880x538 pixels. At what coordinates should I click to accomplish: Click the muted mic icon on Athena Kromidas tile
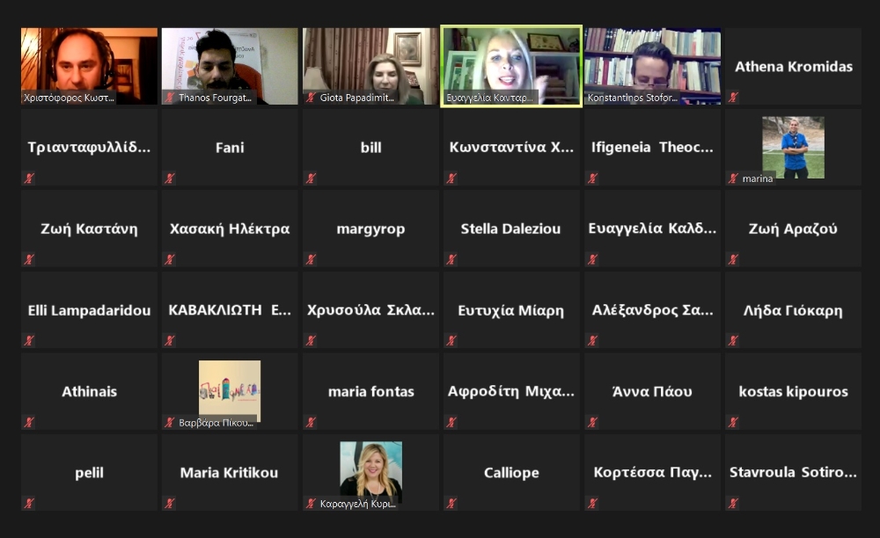733,98
